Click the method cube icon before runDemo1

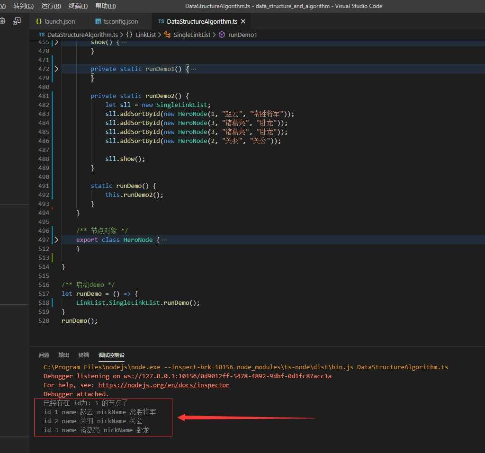pyautogui.click(x=222, y=35)
